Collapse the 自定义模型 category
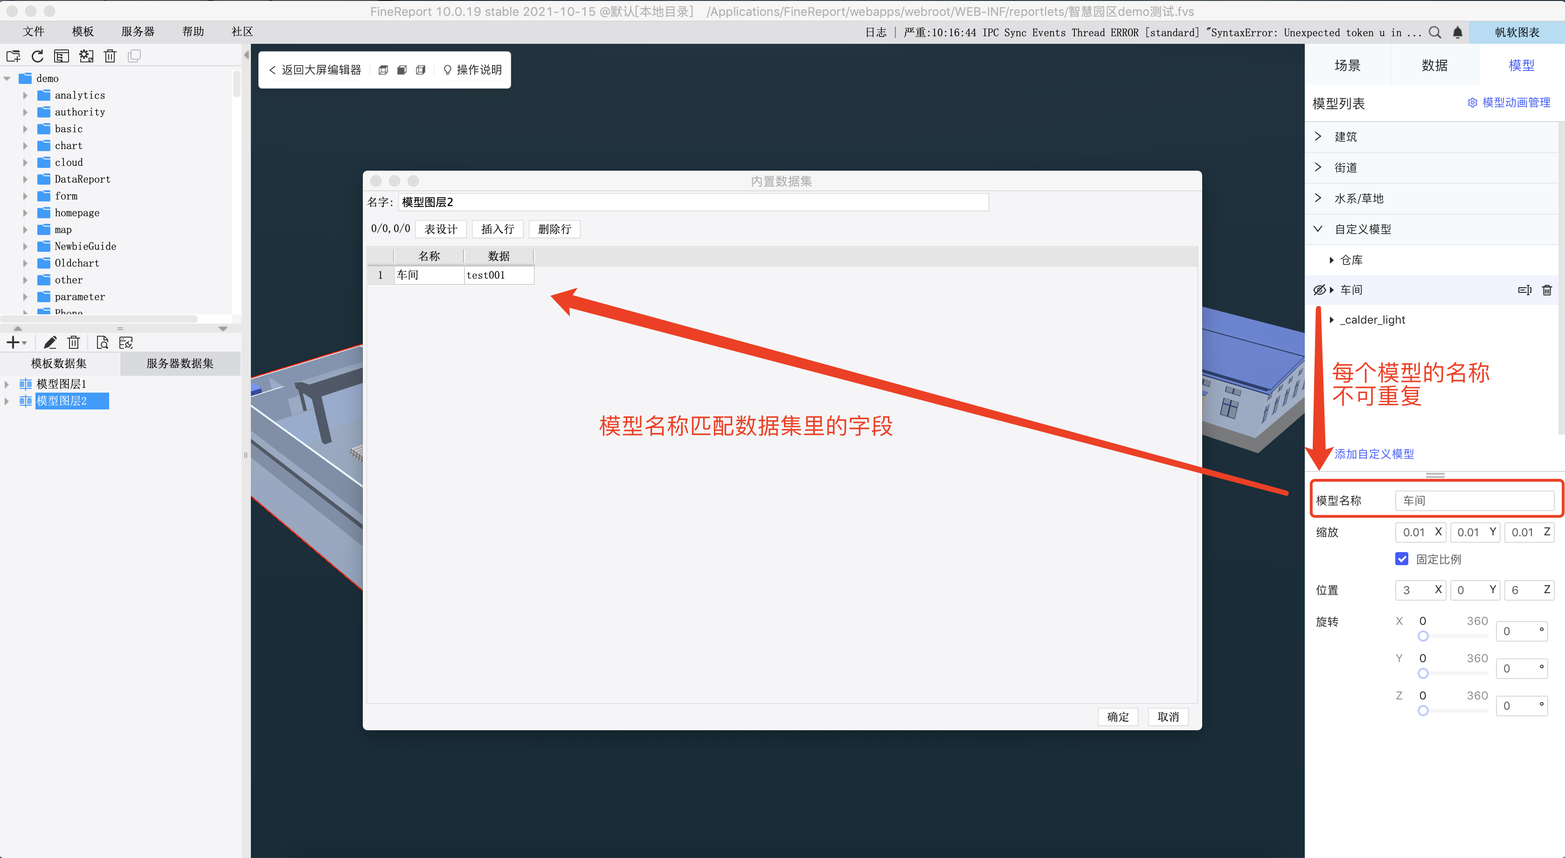The height and width of the screenshot is (858, 1565). point(1318,229)
